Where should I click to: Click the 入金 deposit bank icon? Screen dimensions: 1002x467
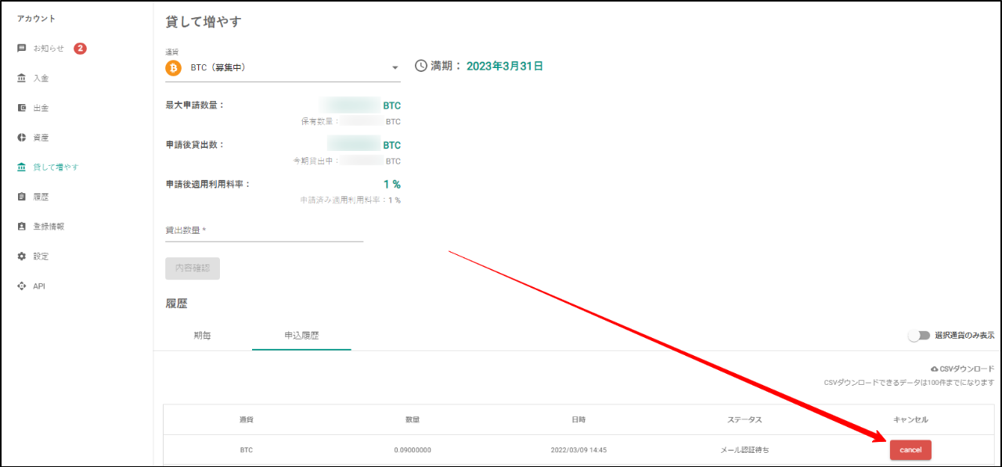click(x=22, y=78)
